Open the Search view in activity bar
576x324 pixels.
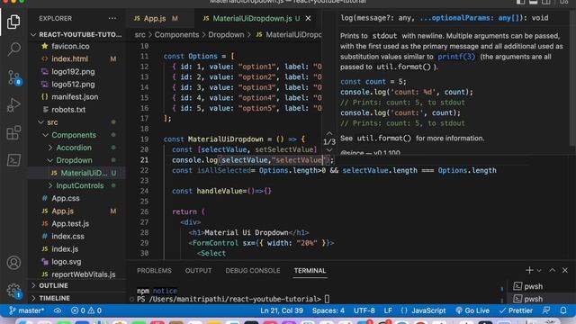coord(13,49)
